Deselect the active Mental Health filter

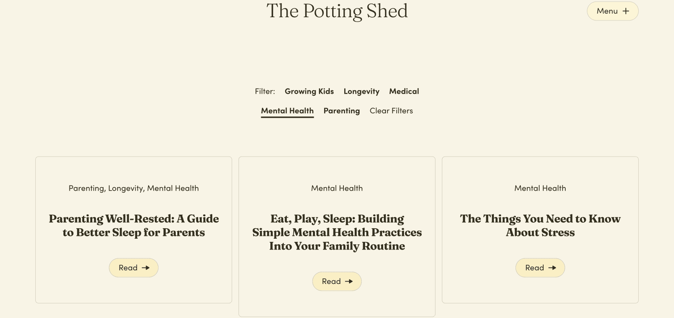click(287, 111)
